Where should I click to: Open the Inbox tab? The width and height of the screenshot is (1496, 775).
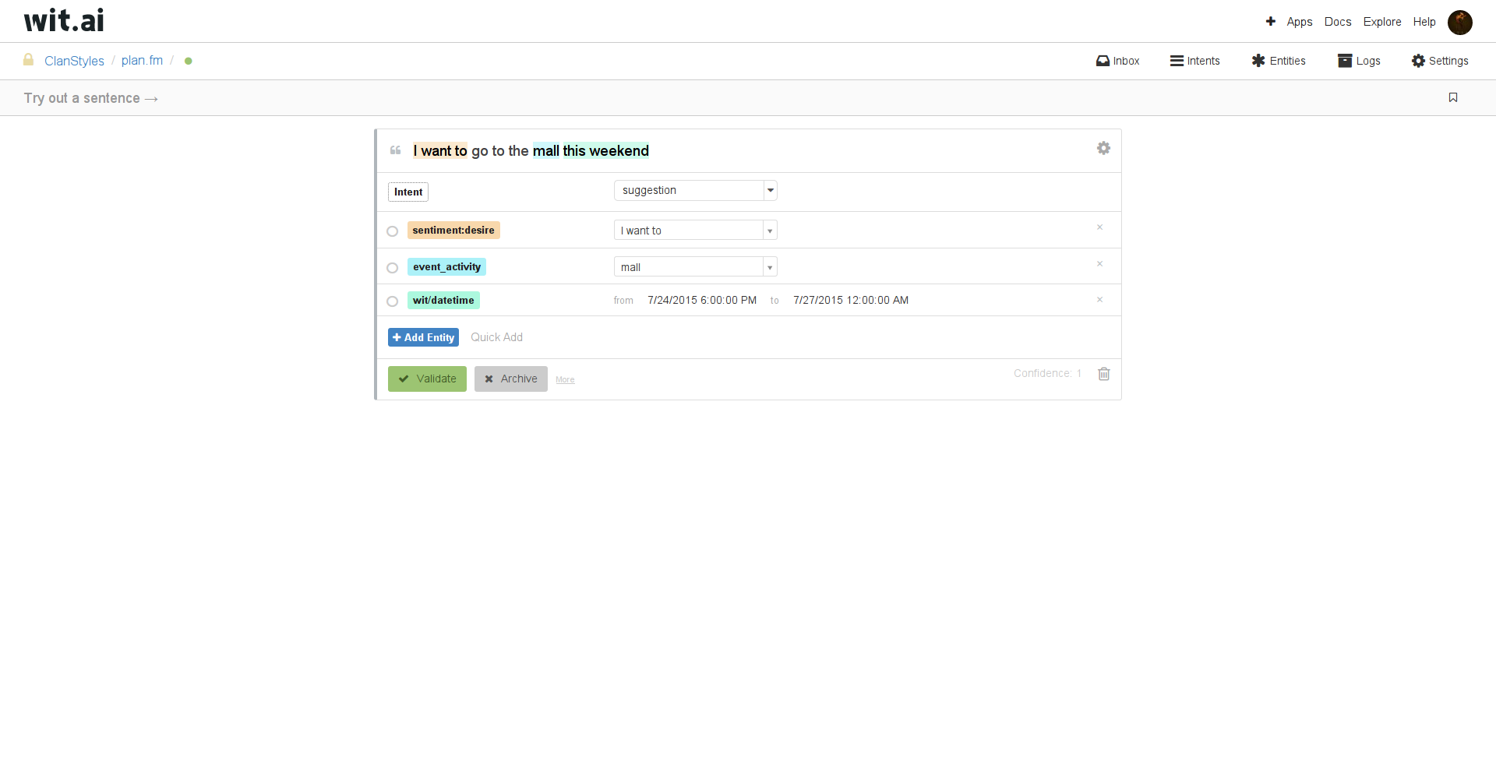tap(1117, 61)
